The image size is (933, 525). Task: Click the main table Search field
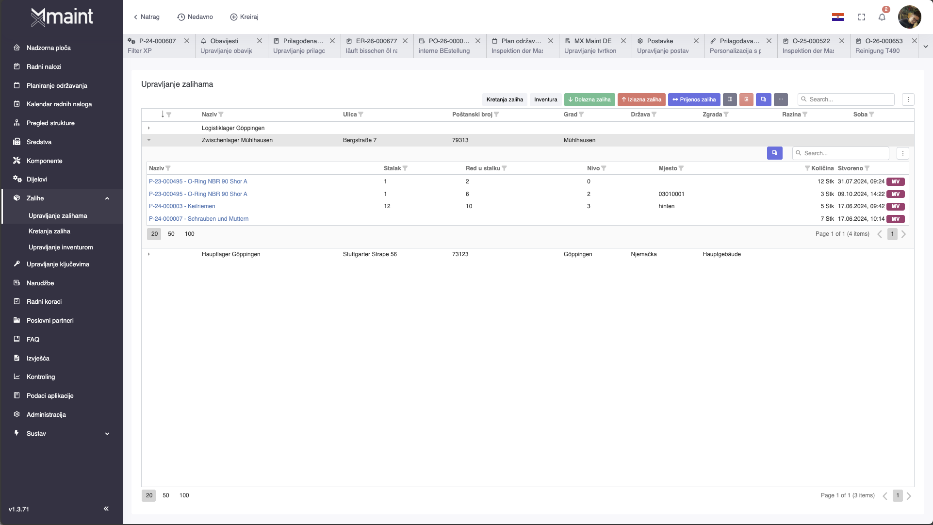pos(846,99)
